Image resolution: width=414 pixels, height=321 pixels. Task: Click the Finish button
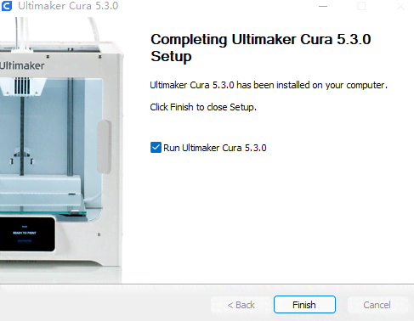[x=304, y=305]
